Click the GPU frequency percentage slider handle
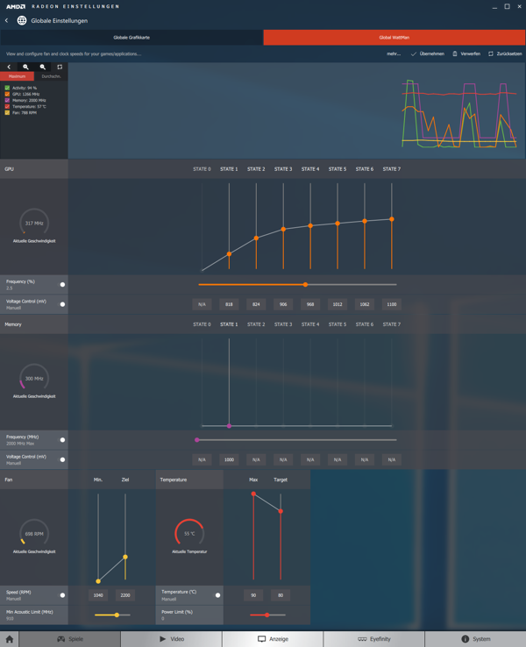Viewport: 526px width, 647px height. [305, 284]
